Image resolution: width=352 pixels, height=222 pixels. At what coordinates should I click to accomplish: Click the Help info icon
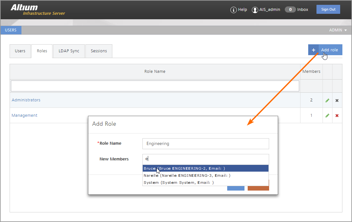(234, 10)
